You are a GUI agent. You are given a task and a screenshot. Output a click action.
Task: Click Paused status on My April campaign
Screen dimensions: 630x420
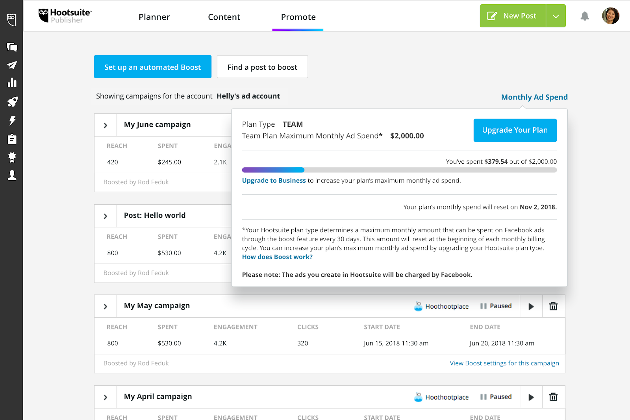496,397
